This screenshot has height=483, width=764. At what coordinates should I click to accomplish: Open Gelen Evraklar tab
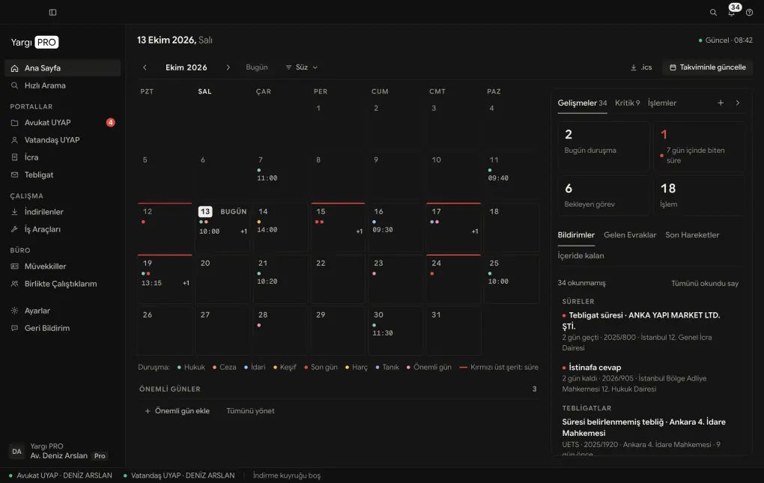coord(629,234)
